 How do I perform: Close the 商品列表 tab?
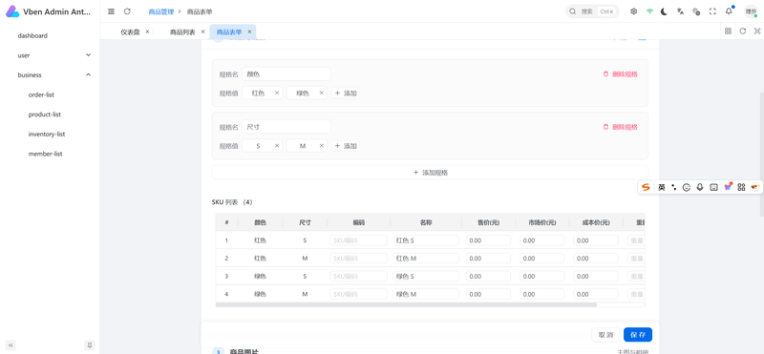click(x=202, y=31)
